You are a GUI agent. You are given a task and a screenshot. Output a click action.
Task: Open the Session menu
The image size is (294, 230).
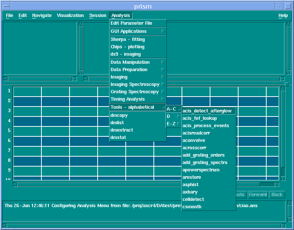click(98, 15)
